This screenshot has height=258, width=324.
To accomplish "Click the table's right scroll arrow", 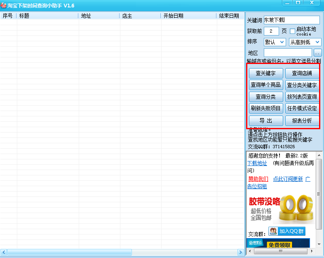I will [240, 252].
